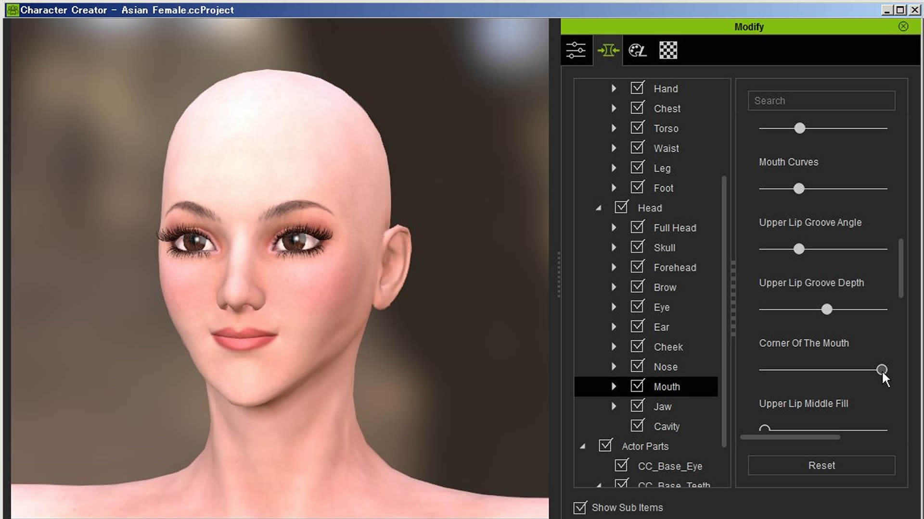The height and width of the screenshot is (519, 924).
Task: Expand the Mouth tree node
Action: (x=614, y=386)
